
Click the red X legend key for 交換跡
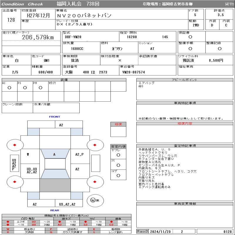8,232
